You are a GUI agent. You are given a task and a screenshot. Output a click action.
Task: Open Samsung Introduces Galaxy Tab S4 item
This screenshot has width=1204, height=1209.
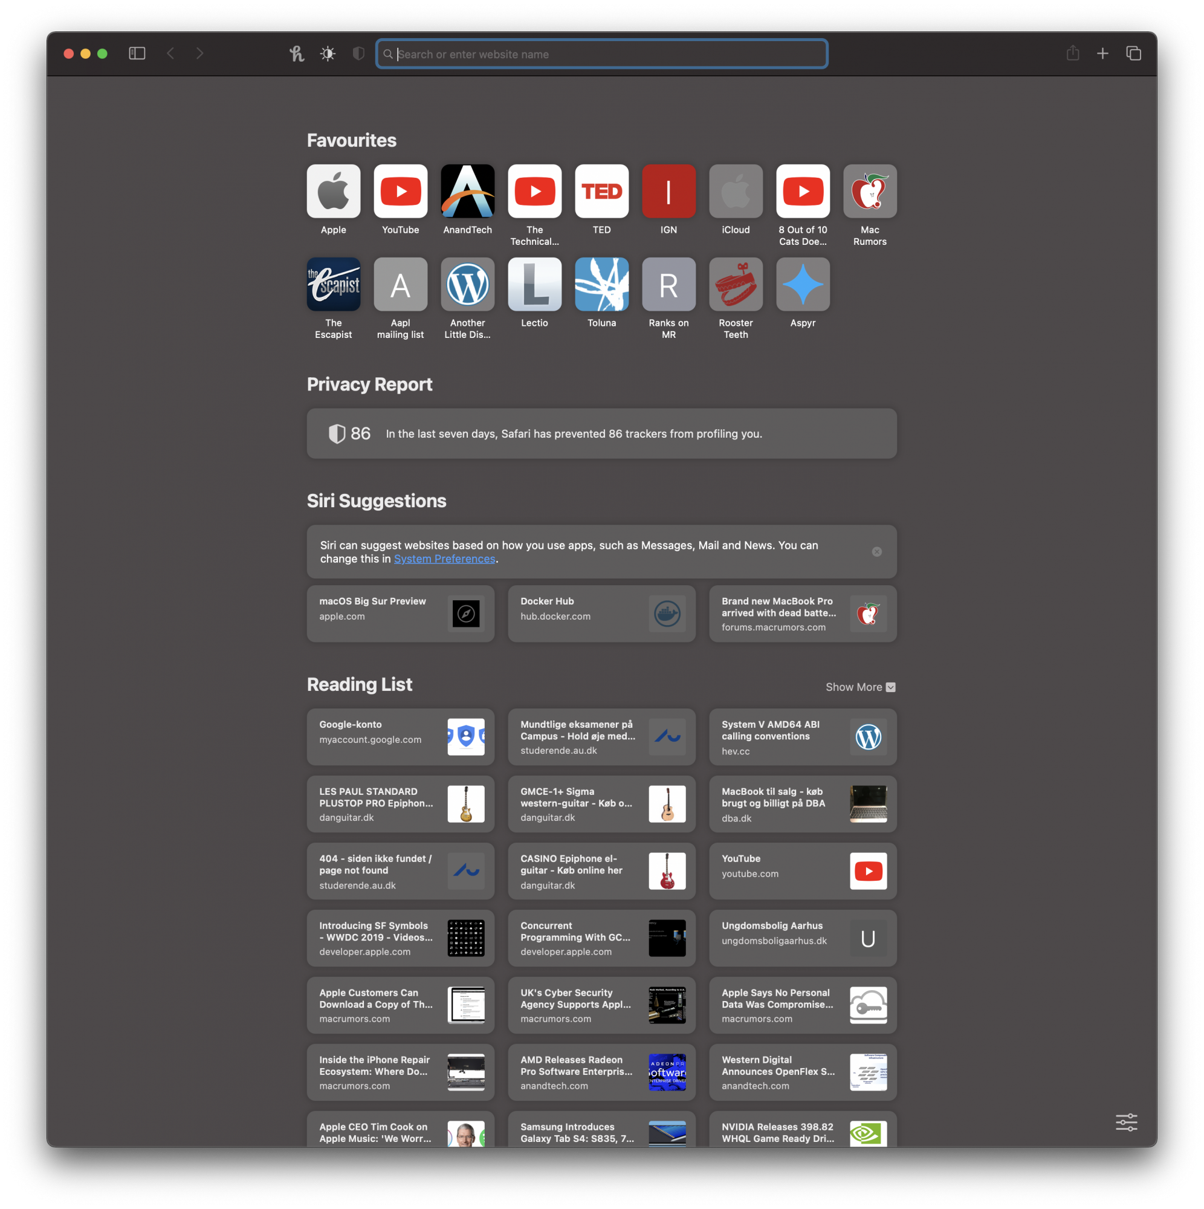coord(601,1129)
